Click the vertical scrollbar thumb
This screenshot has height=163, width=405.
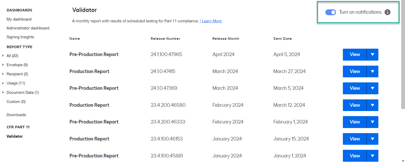(403, 55)
